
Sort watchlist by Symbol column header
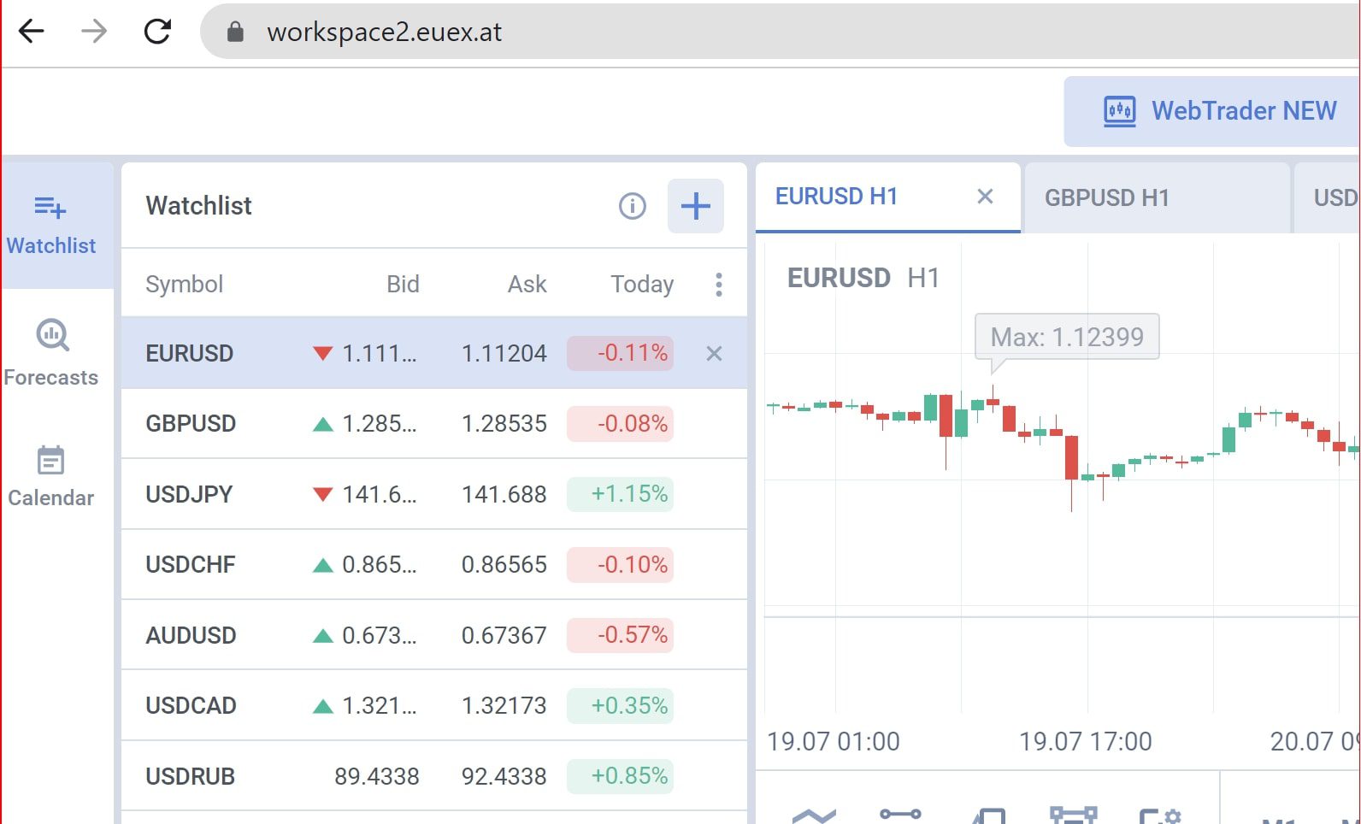pyautogui.click(x=184, y=285)
